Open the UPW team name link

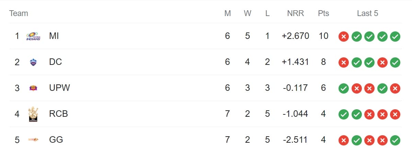tap(59, 88)
